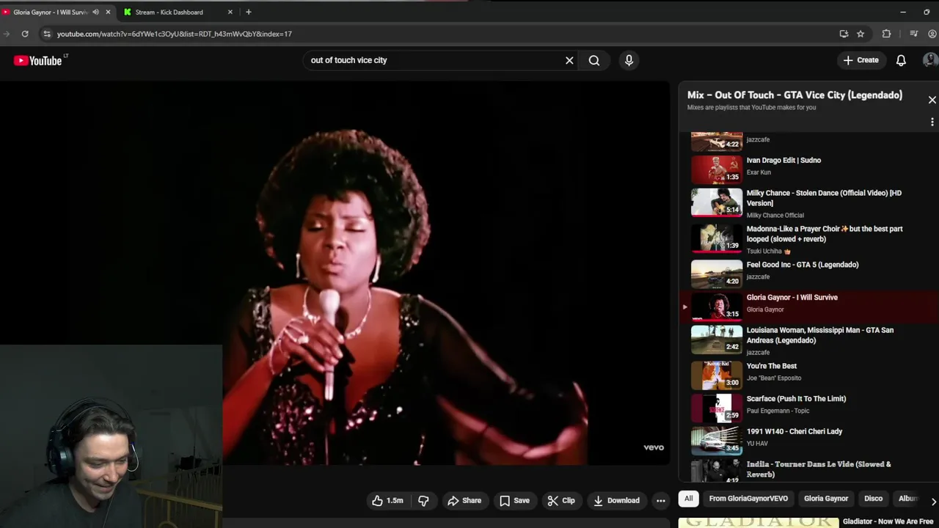Click the video player area
This screenshot has height=528, width=939.
(x=335, y=273)
